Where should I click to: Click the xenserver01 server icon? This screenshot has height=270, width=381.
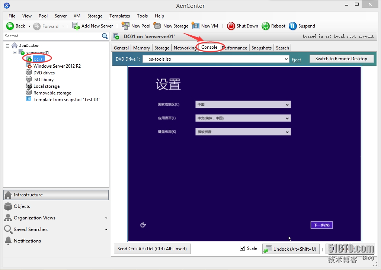22,52
